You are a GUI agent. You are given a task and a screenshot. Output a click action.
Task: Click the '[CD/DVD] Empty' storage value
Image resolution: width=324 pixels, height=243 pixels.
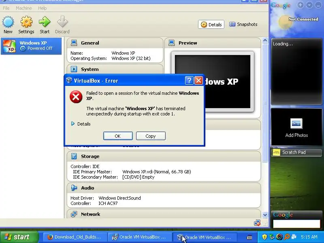138,177
